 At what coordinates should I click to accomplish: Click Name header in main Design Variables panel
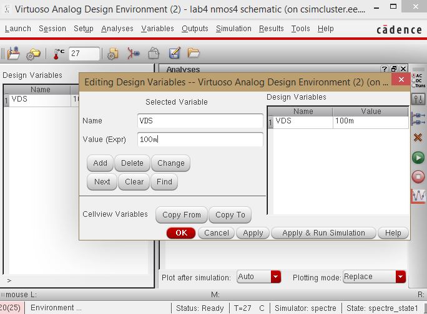click(40, 90)
